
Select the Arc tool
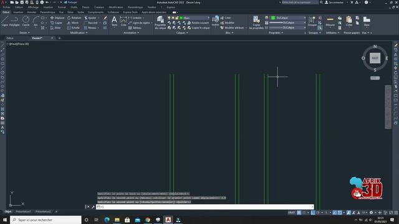coord(36,21)
